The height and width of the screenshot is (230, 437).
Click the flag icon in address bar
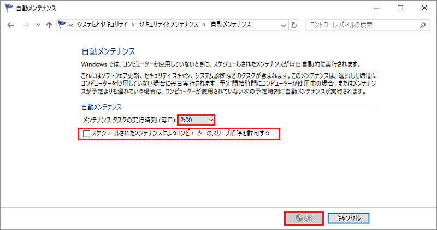coord(62,25)
